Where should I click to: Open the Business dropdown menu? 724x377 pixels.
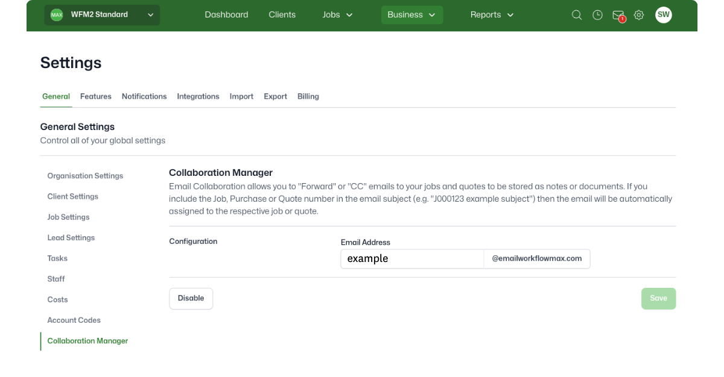[x=412, y=15]
